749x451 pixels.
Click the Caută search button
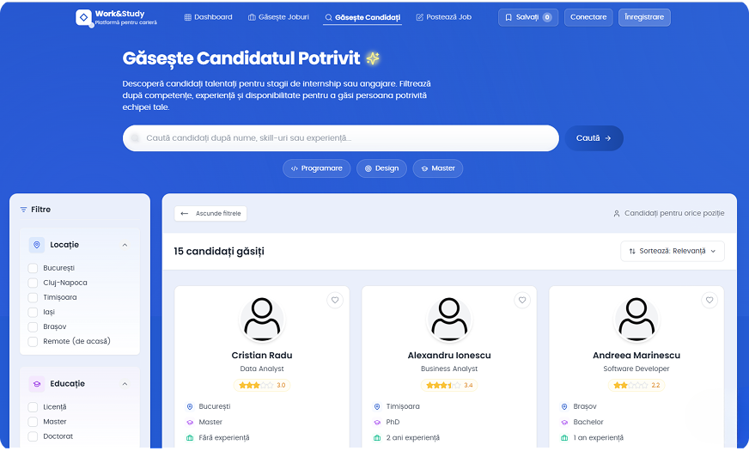(x=594, y=138)
